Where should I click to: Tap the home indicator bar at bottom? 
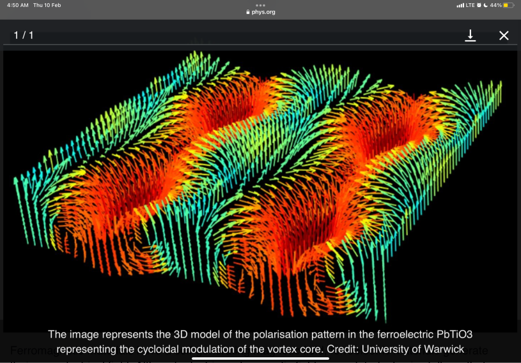(260, 358)
